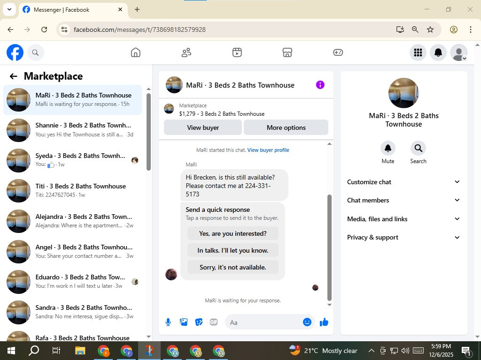
Task: Open the install app icon in address bar
Action: [400, 30]
